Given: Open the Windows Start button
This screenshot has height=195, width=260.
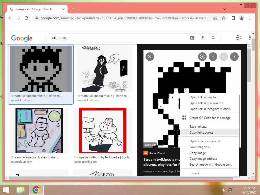Looking at the screenshot, I should 6,190.
